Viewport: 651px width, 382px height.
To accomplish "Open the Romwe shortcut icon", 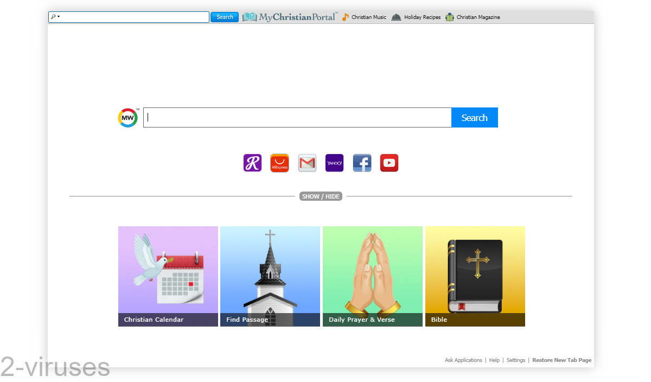I will pyautogui.click(x=252, y=163).
